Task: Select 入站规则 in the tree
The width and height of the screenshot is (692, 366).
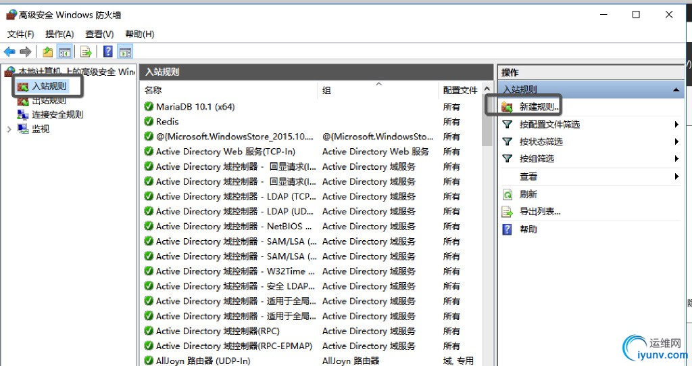Action: [x=49, y=86]
